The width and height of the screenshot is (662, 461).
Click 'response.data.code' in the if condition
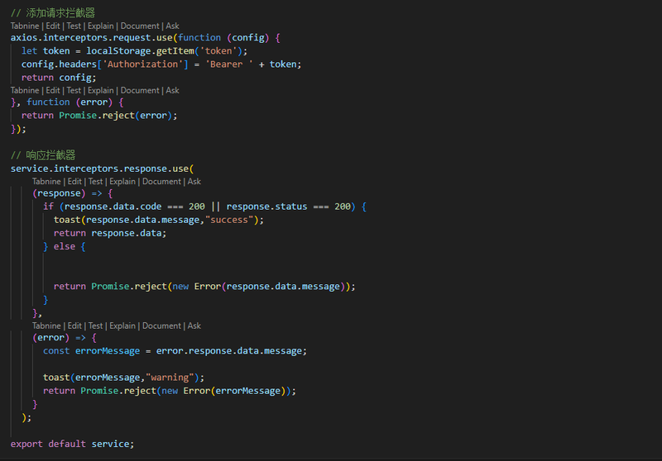coord(113,207)
